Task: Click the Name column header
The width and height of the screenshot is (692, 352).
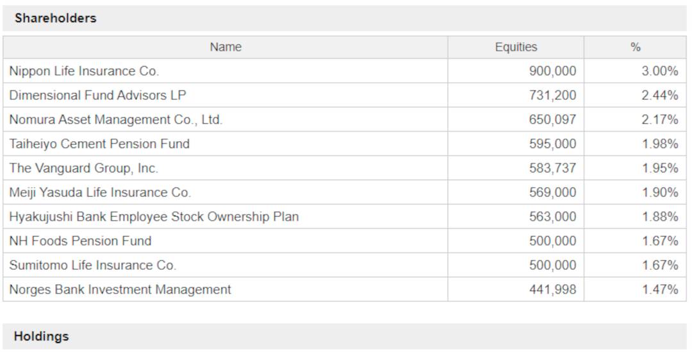Action: coord(226,47)
